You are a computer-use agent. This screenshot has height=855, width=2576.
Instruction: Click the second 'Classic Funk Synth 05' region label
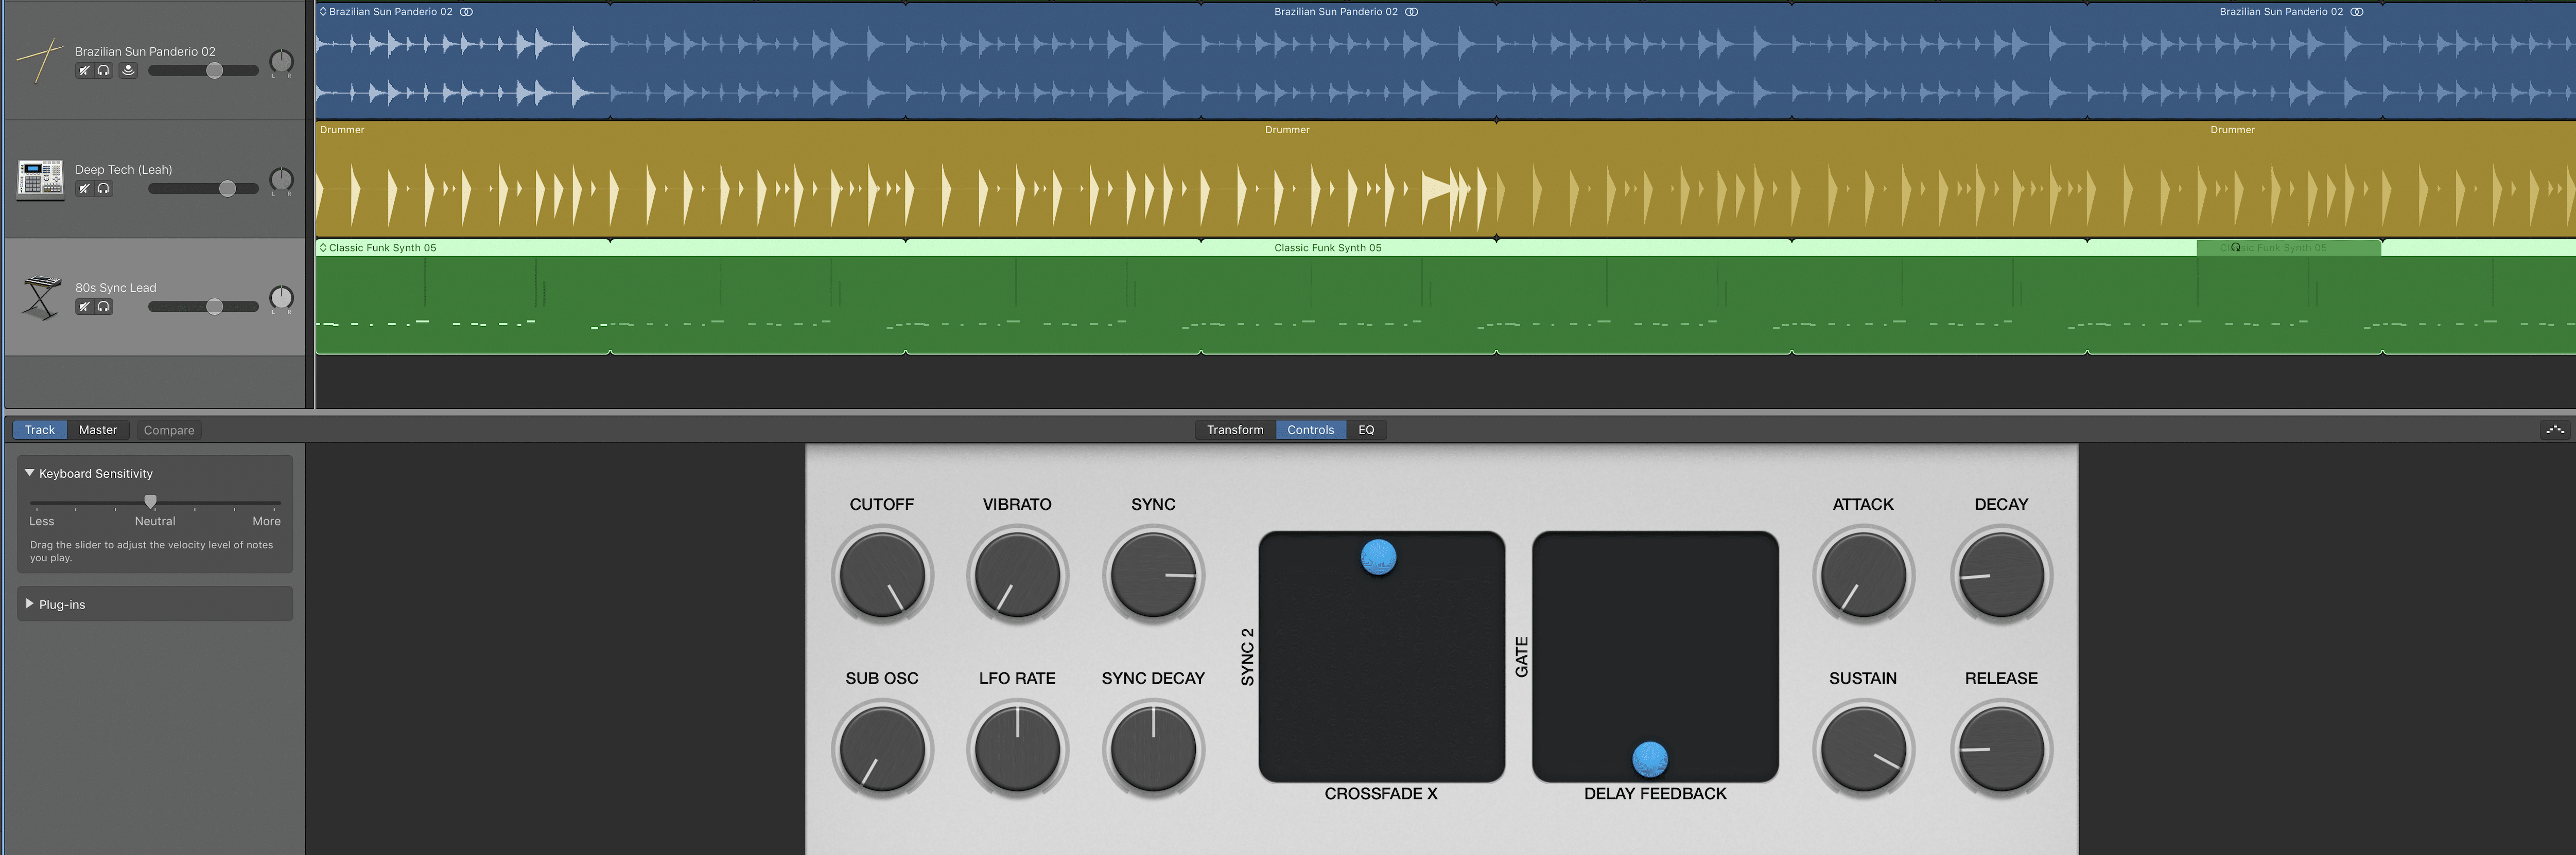pos(1327,248)
